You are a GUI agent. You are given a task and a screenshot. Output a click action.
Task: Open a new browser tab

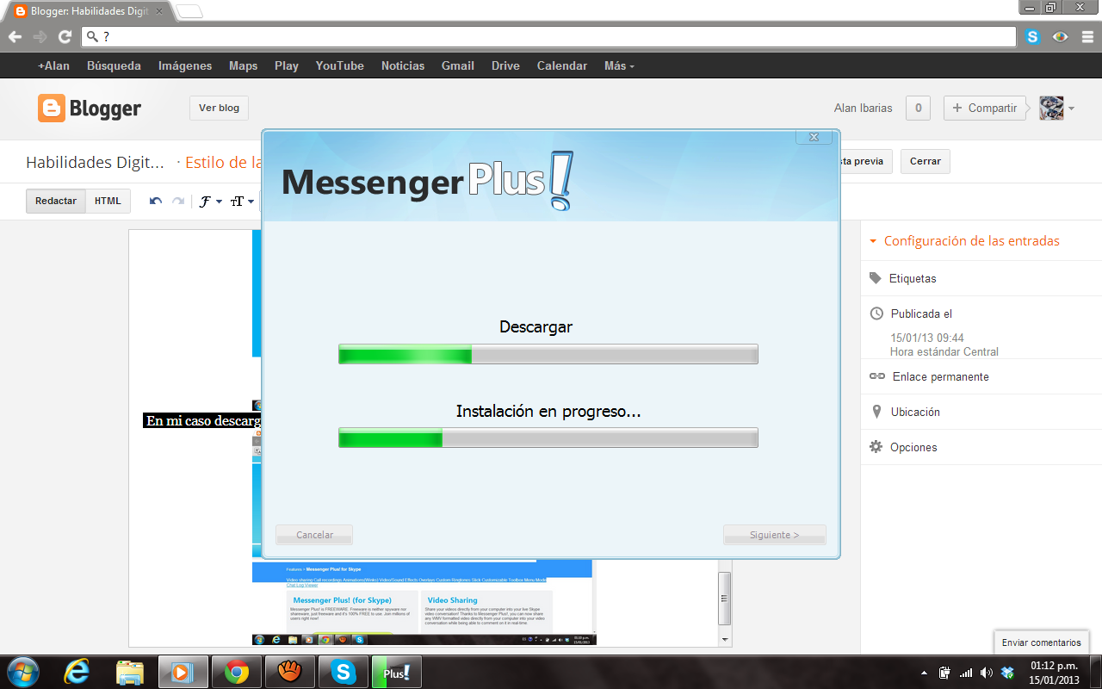(x=189, y=12)
